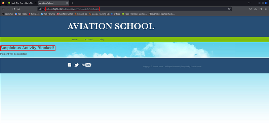Image resolution: width=269 pixels, height=124 pixels.
Task: Expand the list all tabs chevron
Action: 249,3
